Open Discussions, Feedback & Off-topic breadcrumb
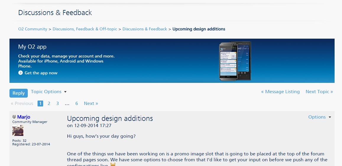Image resolution: width=342 pixels, height=166 pixels. (85, 29)
